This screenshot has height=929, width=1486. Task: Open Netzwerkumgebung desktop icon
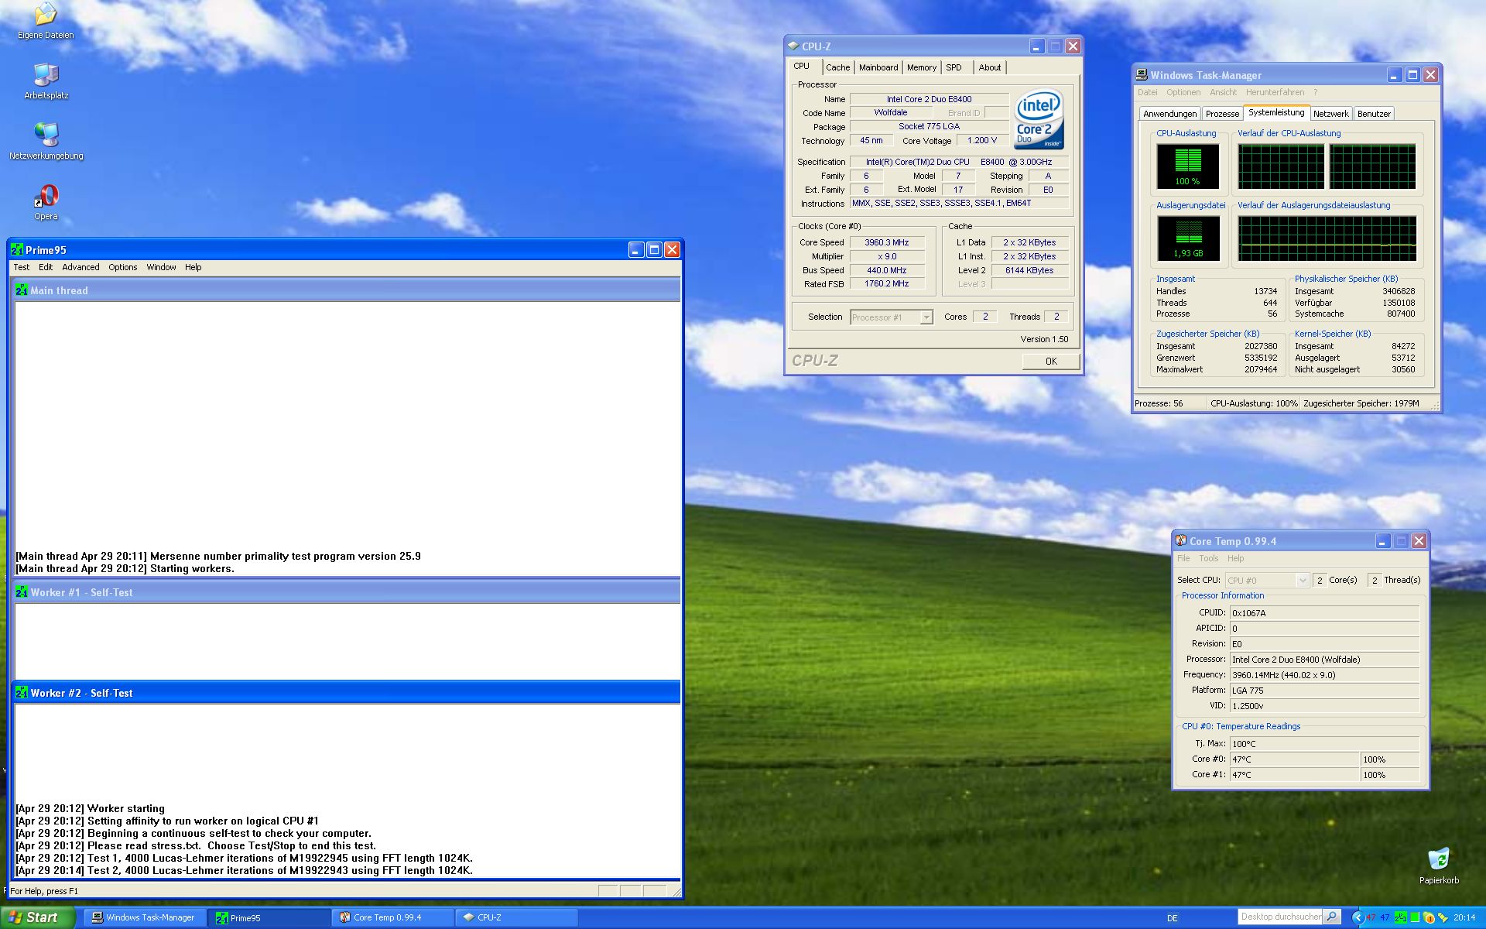click(46, 135)
